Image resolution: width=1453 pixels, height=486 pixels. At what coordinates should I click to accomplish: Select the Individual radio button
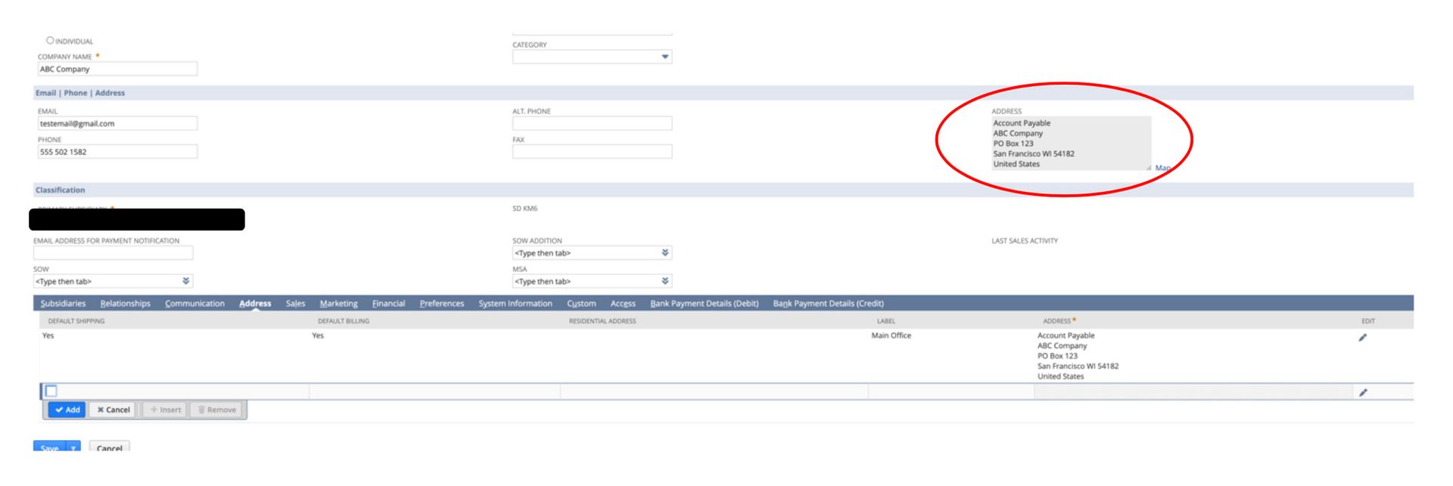click(50, 40)
